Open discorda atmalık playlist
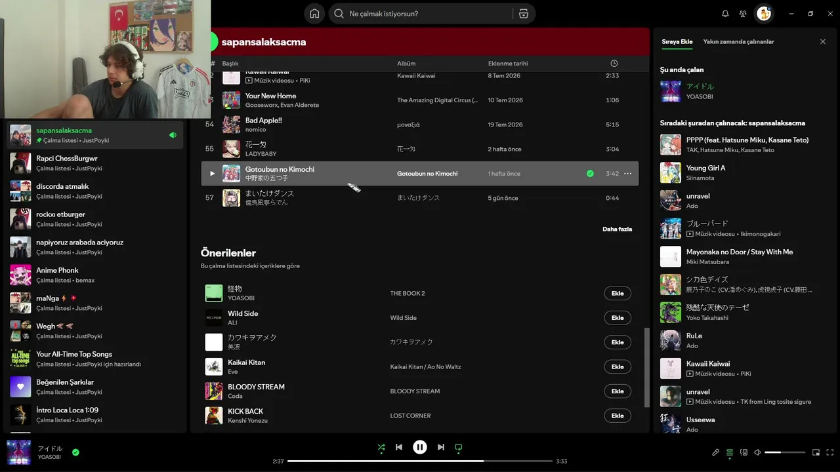The image size is (840, 472). pyautogui.click(x=95, y=191)
